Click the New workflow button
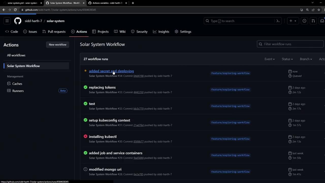Screen dimensions: 325x183 (x=57, y=44)
